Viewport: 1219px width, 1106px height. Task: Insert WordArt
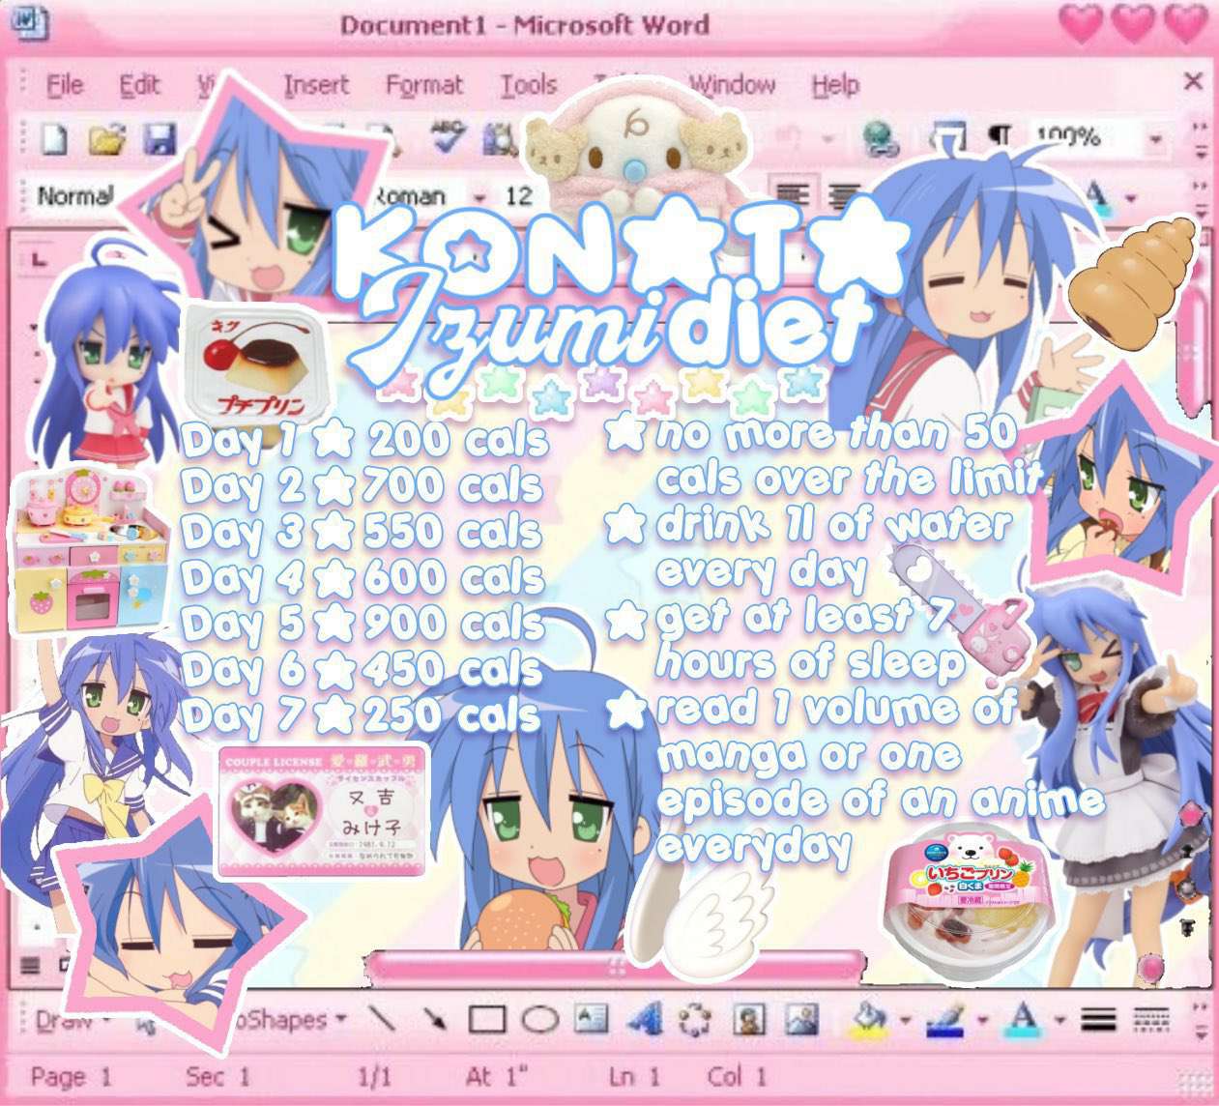point(643,1018)
